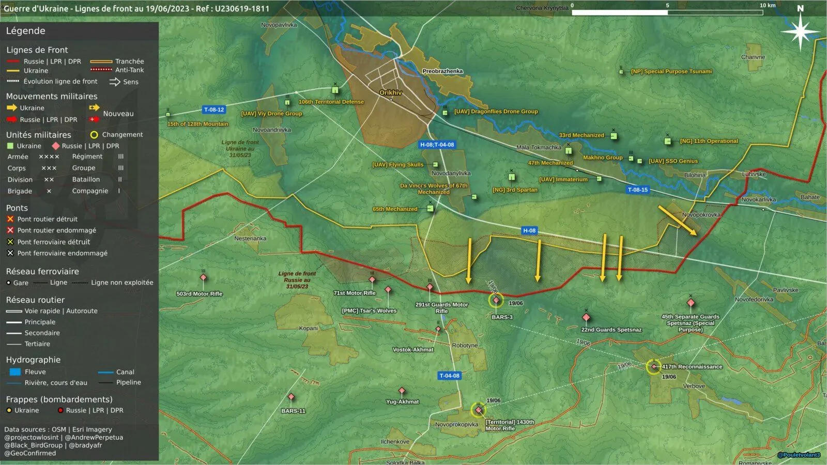Click the Verbove village label

(x=694, y=386)
